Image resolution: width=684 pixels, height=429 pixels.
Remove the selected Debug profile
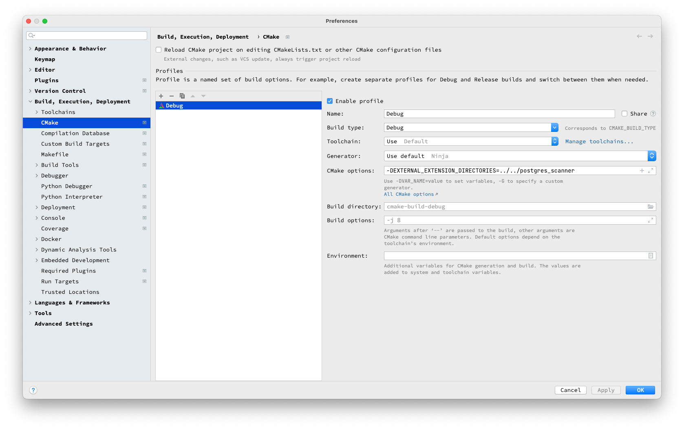pyautogui.click(x=172, y=96)
